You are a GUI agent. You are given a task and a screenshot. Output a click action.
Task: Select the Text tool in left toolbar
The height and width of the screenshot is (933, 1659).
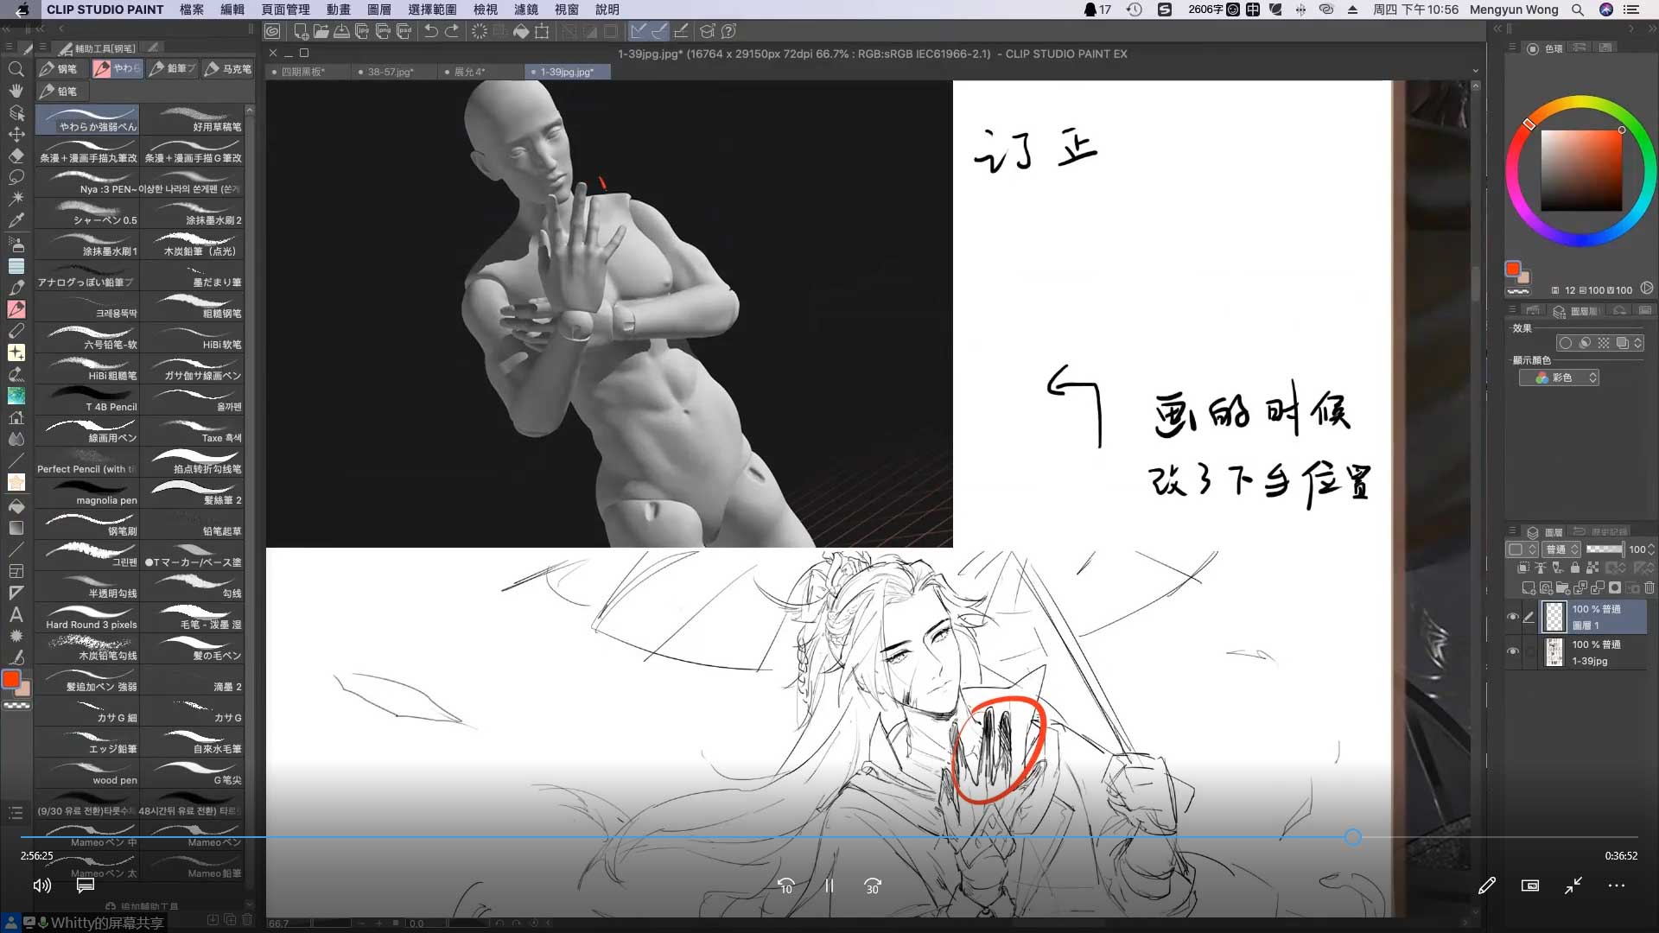16,615
